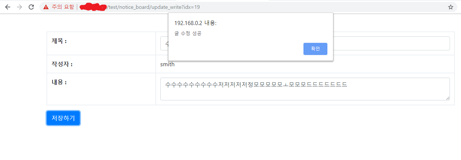
Task: Click the red-scribbled host in the URL
Action: (93, 7)
